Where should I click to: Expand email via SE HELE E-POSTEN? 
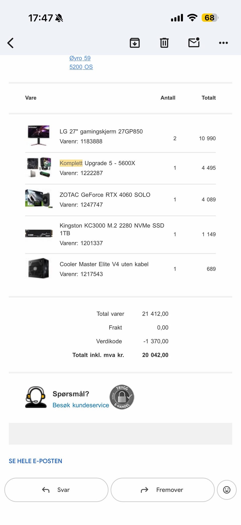[35, 461]
